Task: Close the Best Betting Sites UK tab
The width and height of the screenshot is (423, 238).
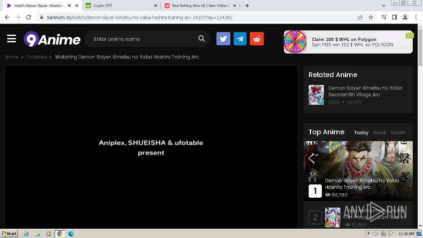Action: [x=235, y=6]
